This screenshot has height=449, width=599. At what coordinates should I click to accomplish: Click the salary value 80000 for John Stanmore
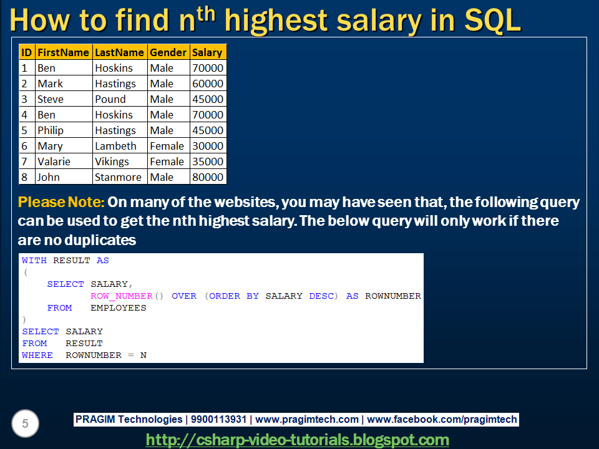207,176
